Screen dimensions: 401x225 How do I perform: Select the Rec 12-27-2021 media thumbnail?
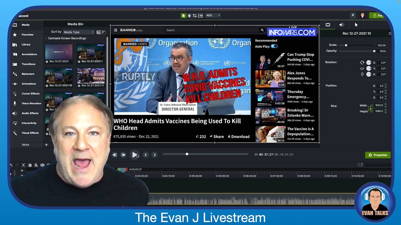(x=59, y=53)
